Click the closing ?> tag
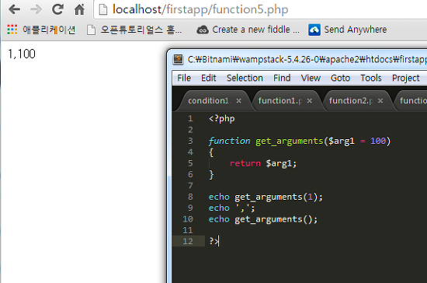Viewport: 427px width, 283px height. point(213,241)
